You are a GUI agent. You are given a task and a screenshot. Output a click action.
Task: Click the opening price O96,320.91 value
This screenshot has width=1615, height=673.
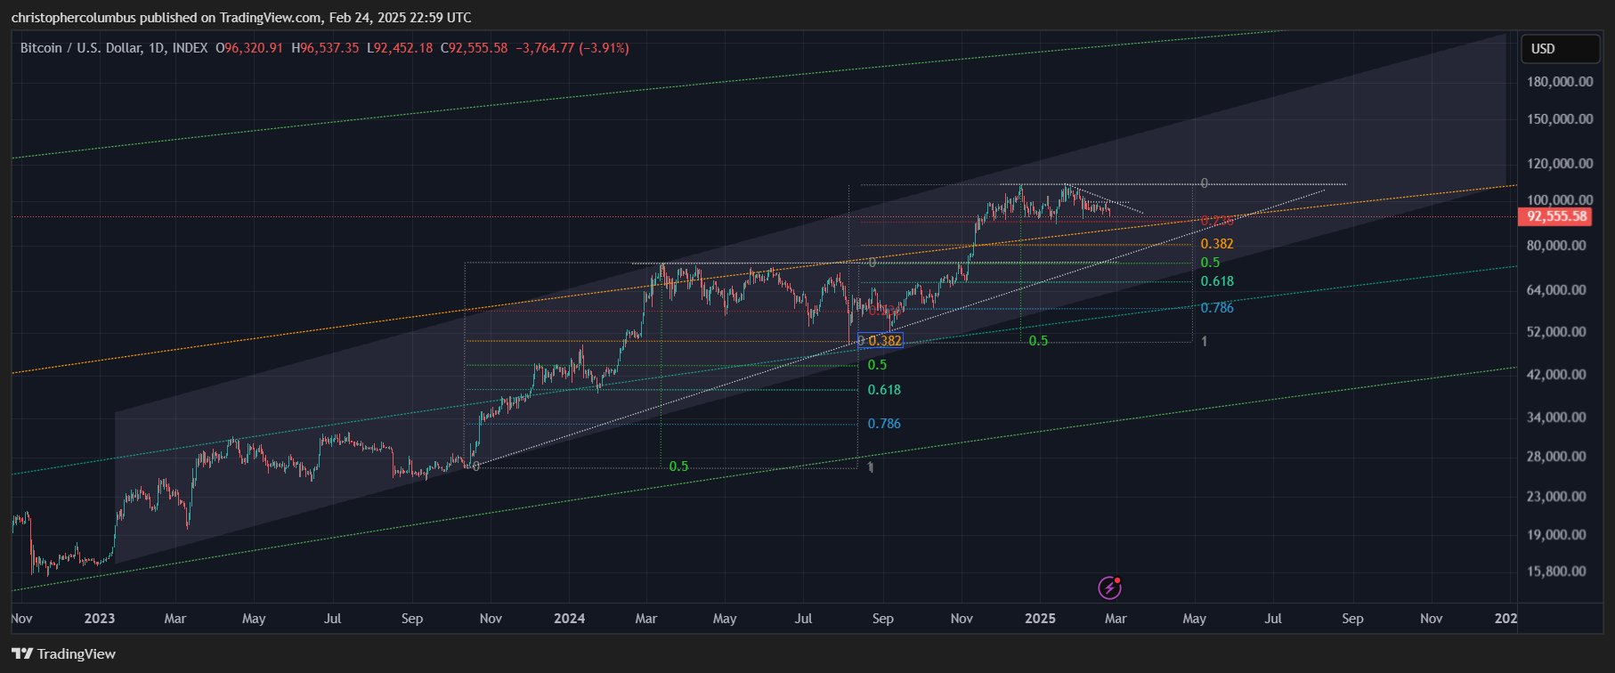[x=249, y=48]
